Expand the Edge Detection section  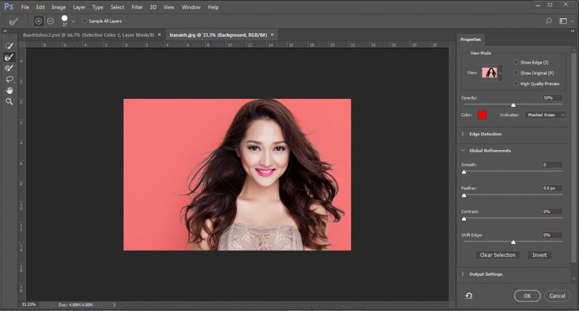click(x=485, y=134)
